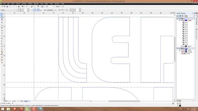Click Page 1 Guides layer color swatch
The height and width of the screenshot is (111, 198).
click(x=186, y=20)
